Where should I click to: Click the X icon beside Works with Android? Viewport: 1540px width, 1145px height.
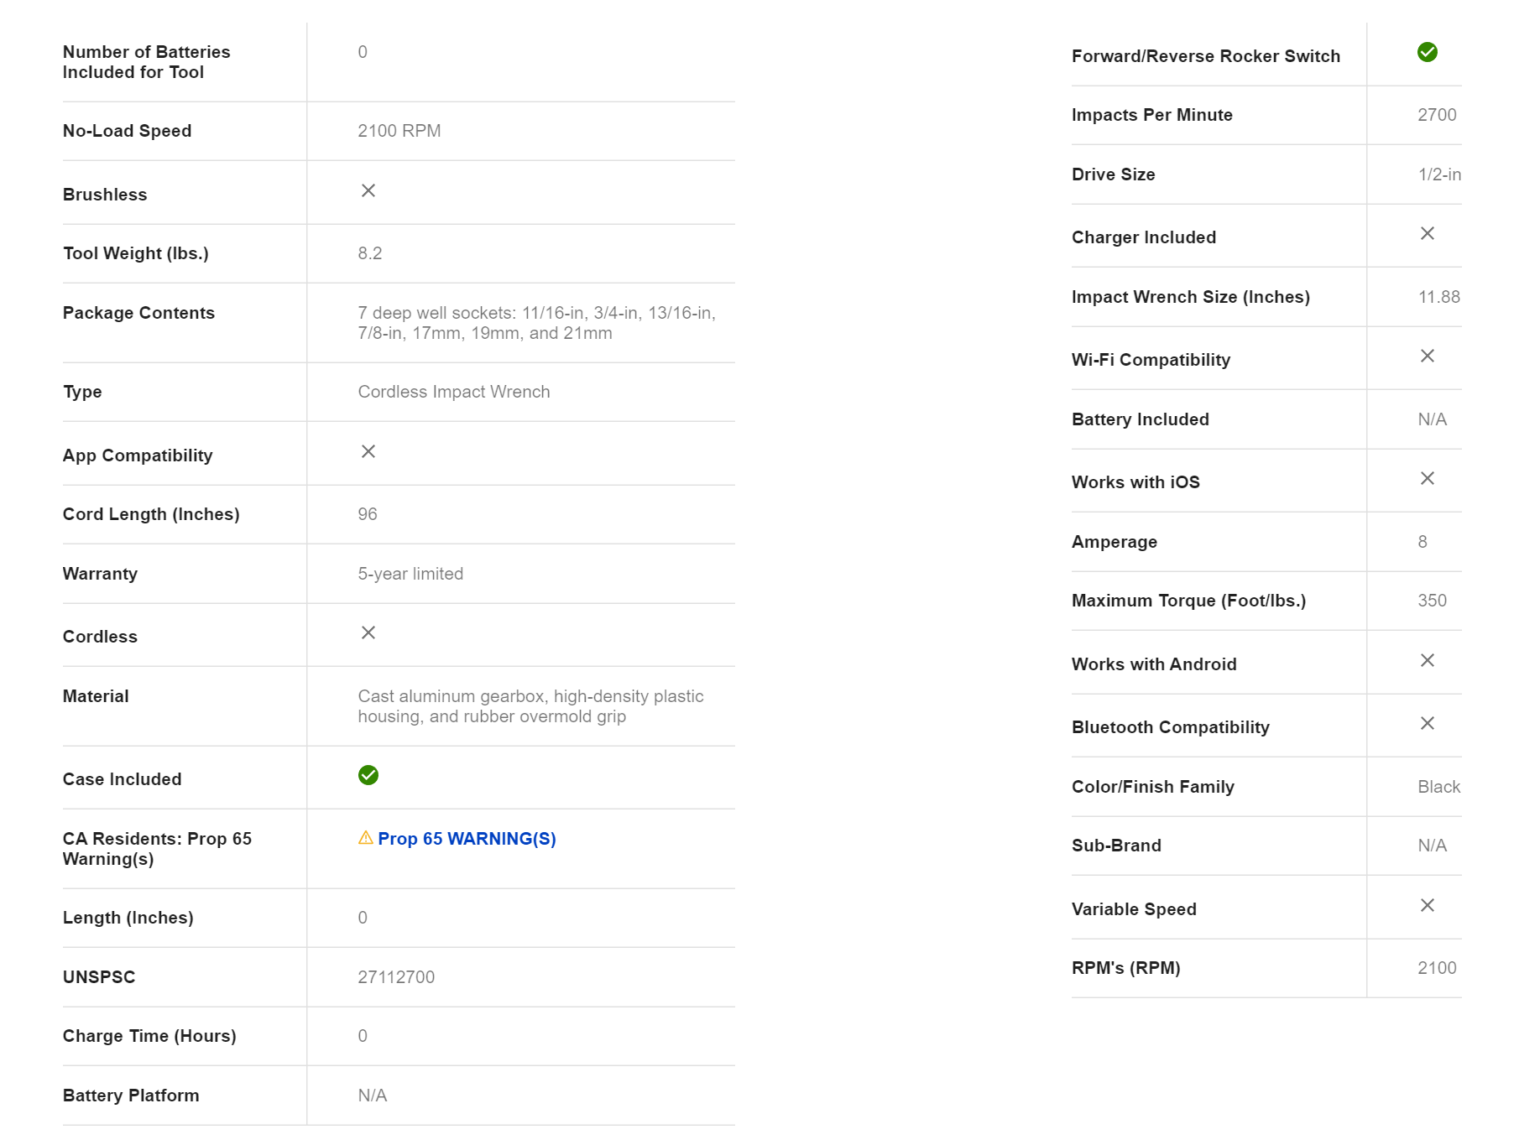[1427, 660]
